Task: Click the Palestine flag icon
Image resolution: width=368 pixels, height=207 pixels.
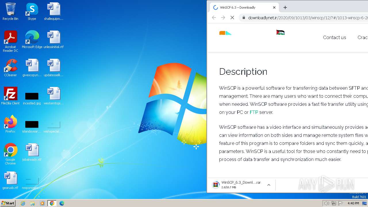Action: pos(280,32)
